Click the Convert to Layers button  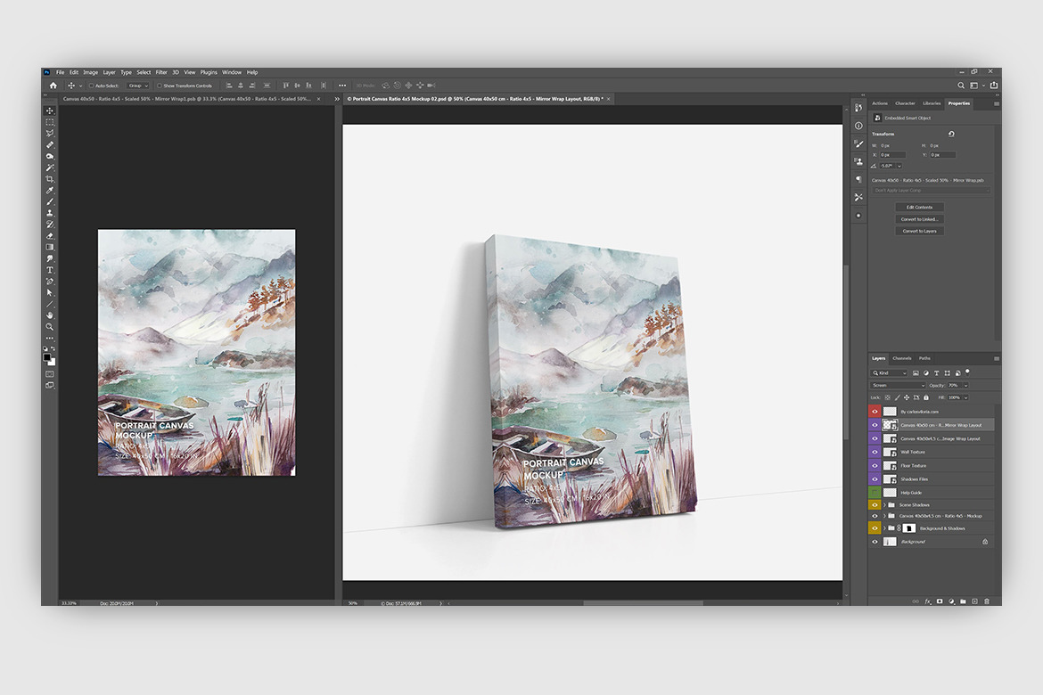pyautogui.click(x=919, y=231)
